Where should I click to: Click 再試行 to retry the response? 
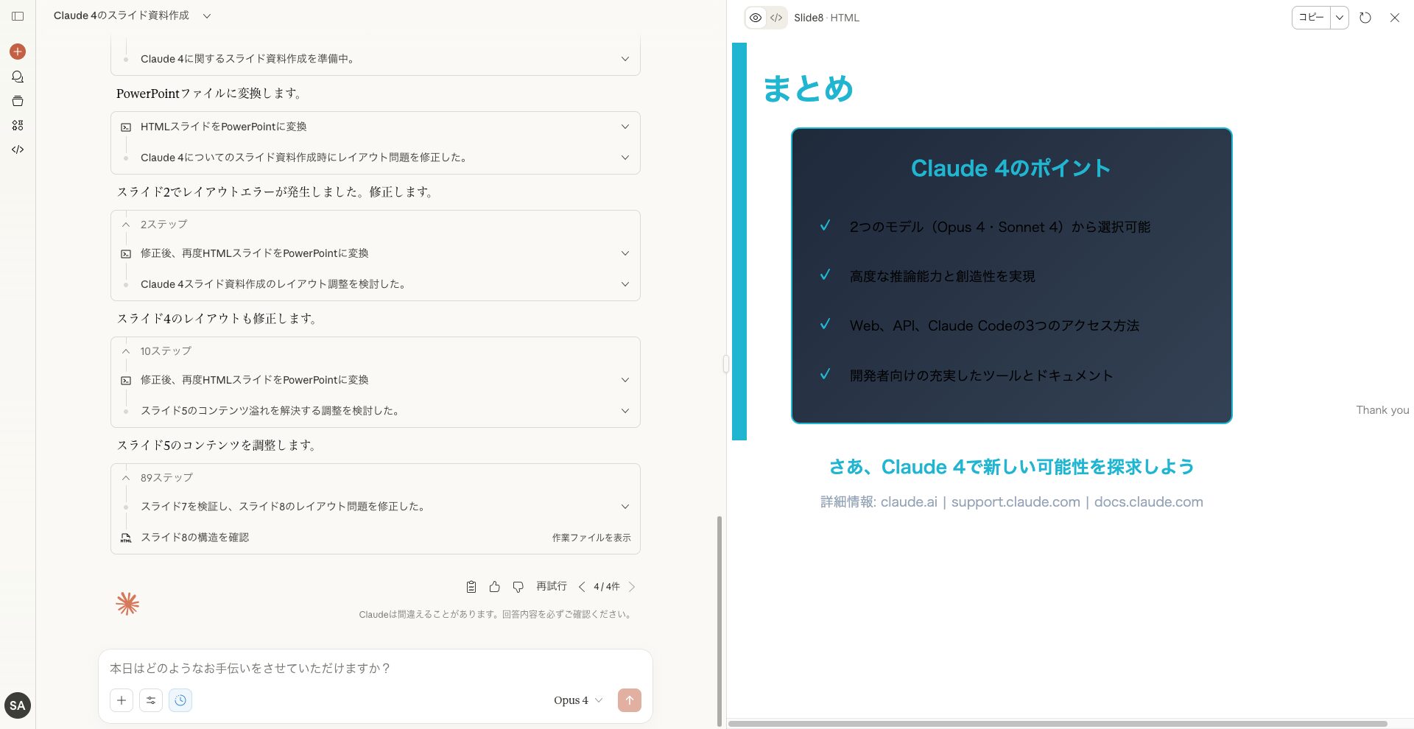(551, 586)
